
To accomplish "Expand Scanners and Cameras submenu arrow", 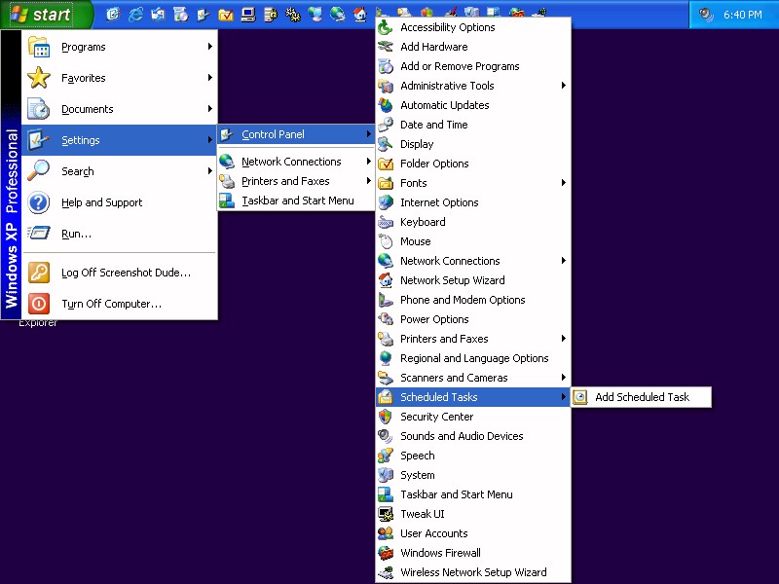I will 564,378.
